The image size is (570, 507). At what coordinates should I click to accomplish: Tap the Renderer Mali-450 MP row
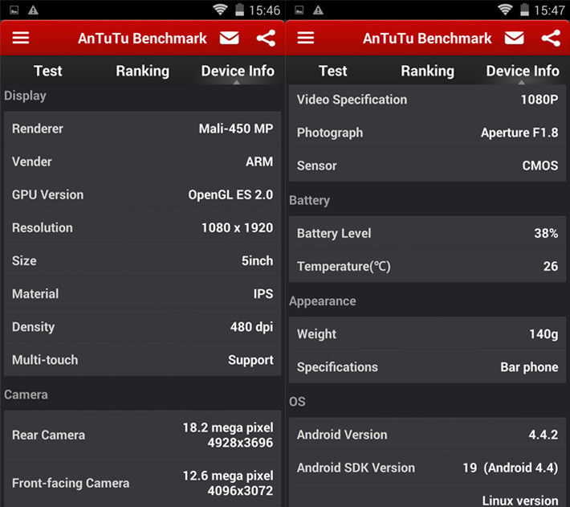point(142,129)
